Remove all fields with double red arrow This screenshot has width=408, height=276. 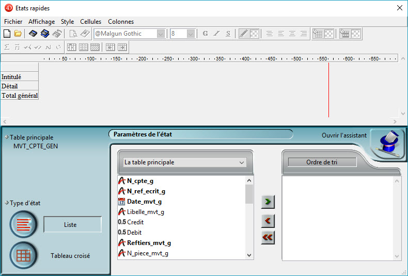pos(268,238)
